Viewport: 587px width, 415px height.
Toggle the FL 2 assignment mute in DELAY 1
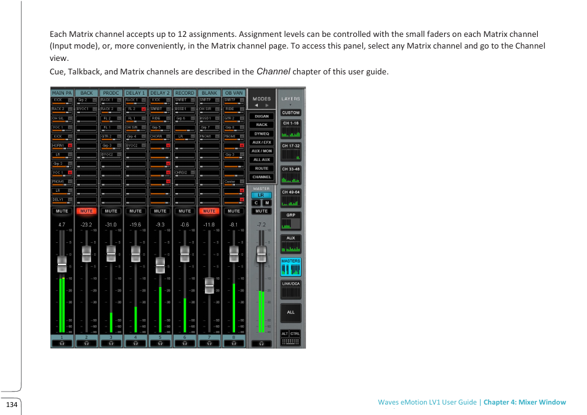click(x=143, y=109)
